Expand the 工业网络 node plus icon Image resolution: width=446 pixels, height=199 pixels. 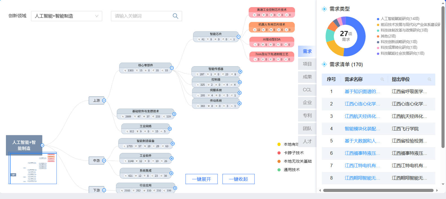(x=170, y=129)
